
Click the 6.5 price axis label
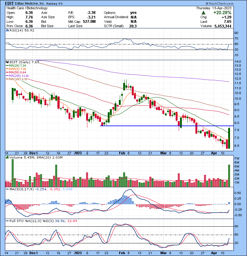pyautogui.click(x=237, y=146)
